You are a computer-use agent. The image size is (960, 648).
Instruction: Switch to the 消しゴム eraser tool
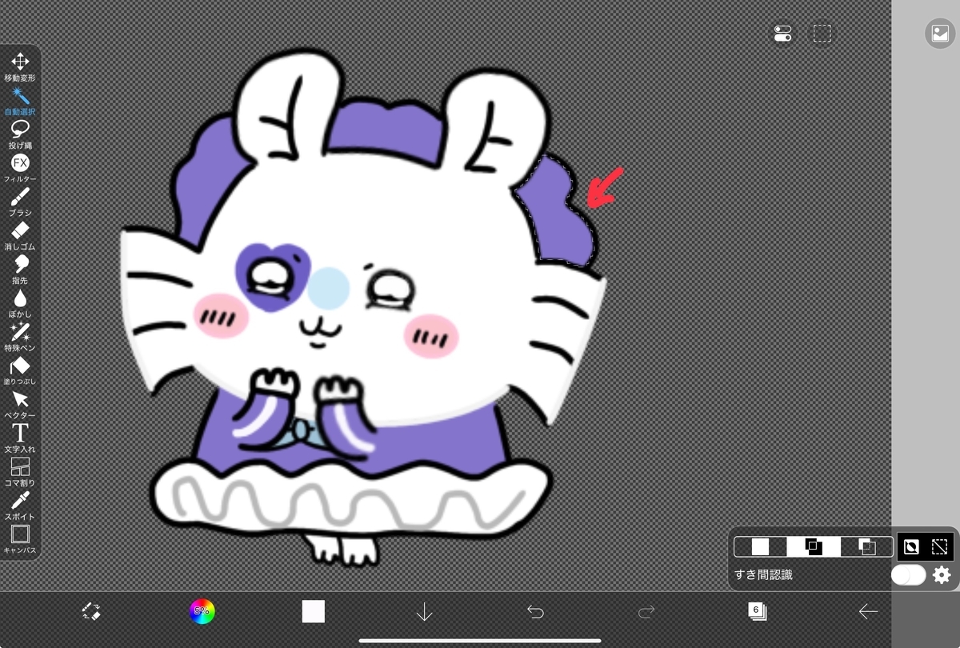20,235
